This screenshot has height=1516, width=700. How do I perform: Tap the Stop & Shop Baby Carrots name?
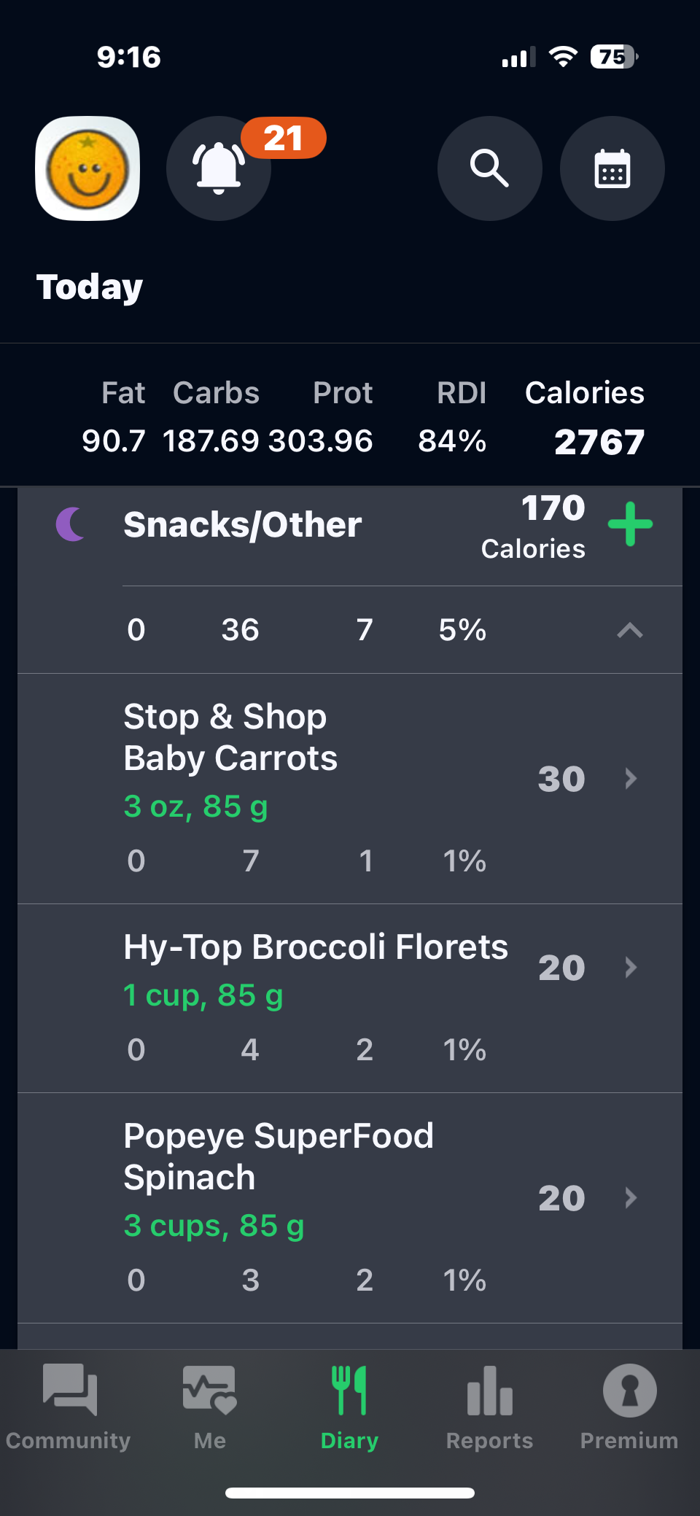pos(230,737)
